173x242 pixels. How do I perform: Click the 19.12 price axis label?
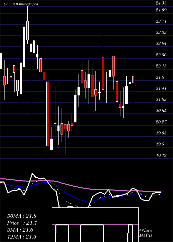[x=162, y=156]
